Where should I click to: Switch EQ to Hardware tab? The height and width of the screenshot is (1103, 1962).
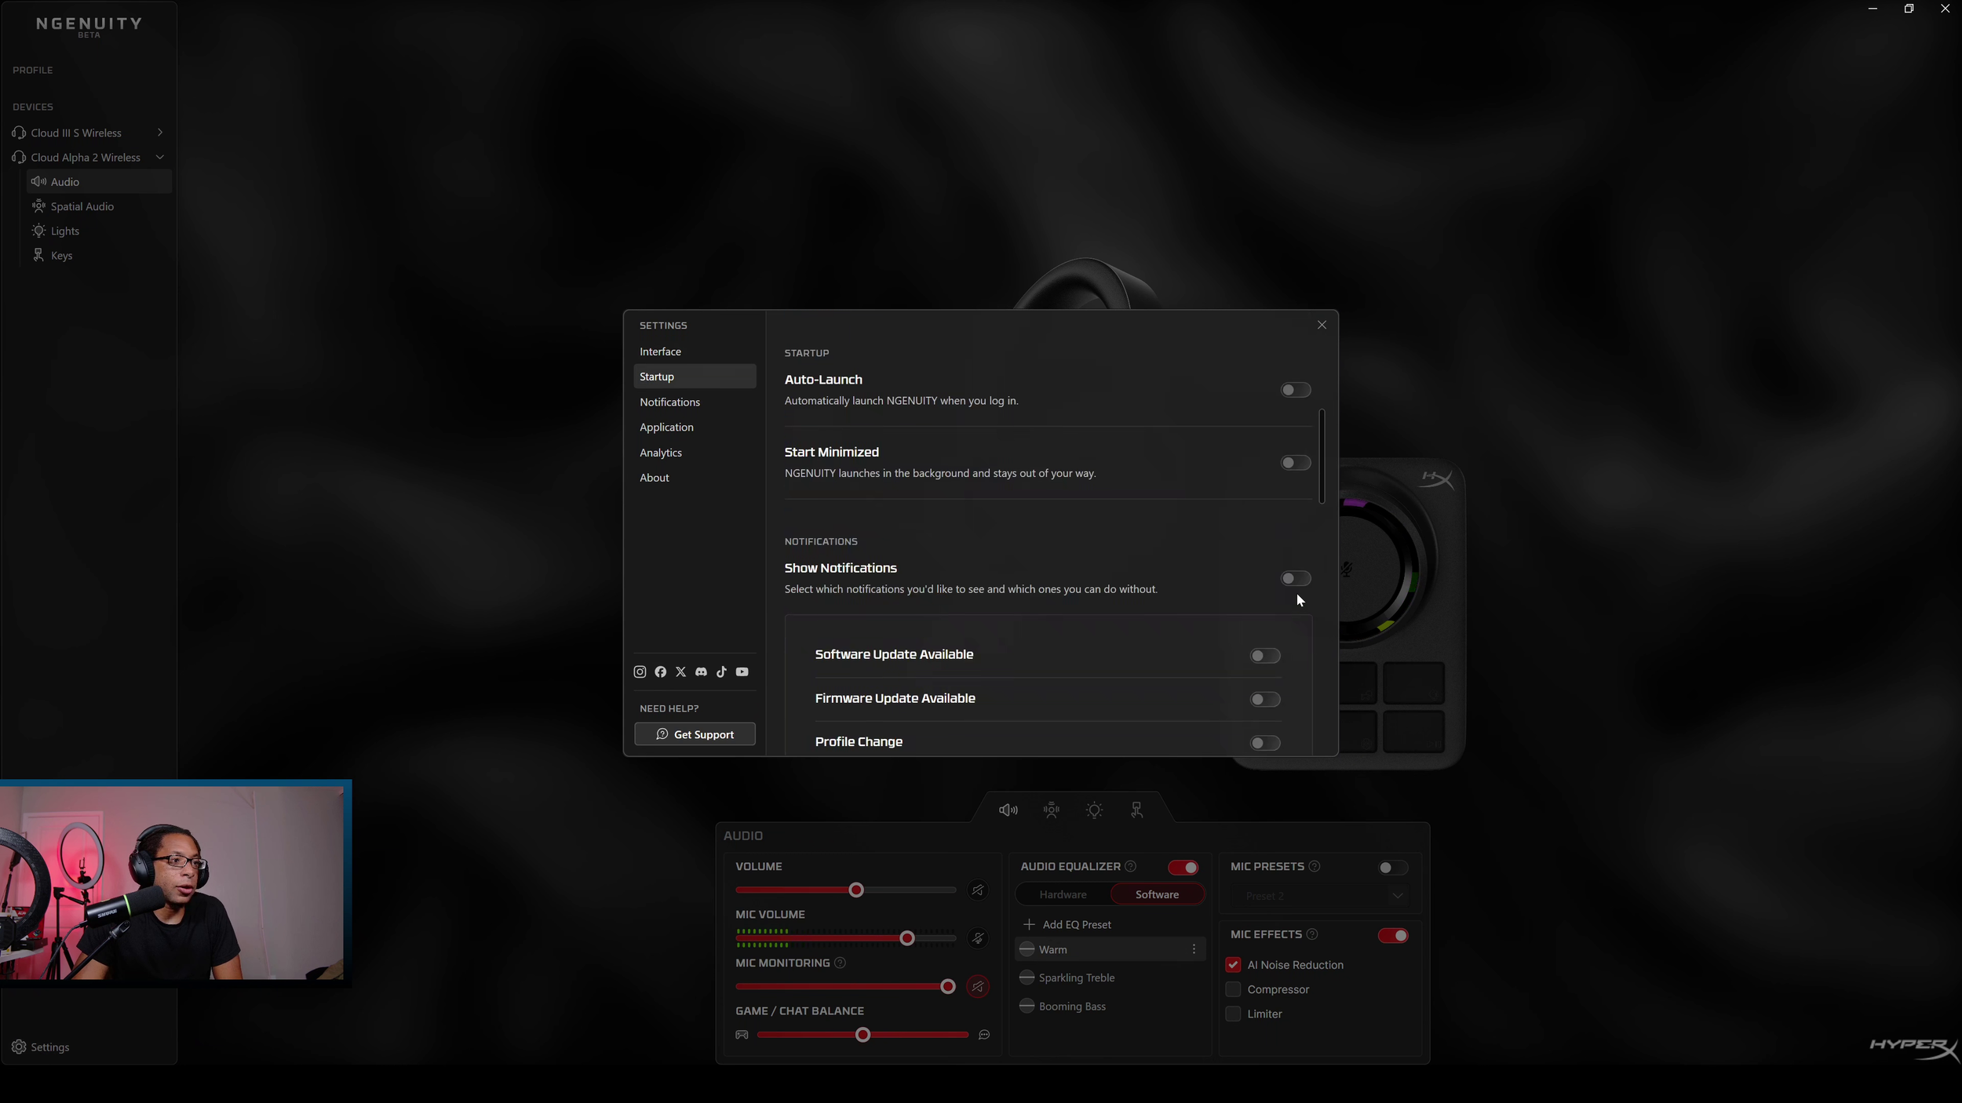[x=1063, y=894]
